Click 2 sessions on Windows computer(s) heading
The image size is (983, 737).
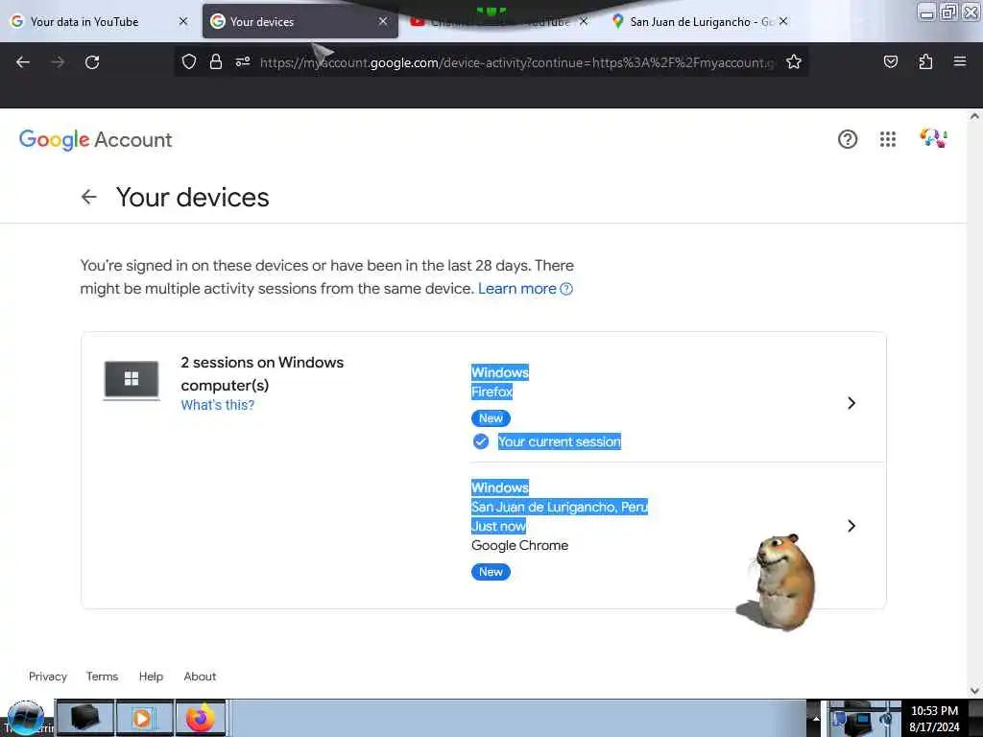click(262, 373)
